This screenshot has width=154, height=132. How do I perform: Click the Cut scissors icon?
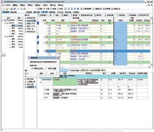point(18,9)
